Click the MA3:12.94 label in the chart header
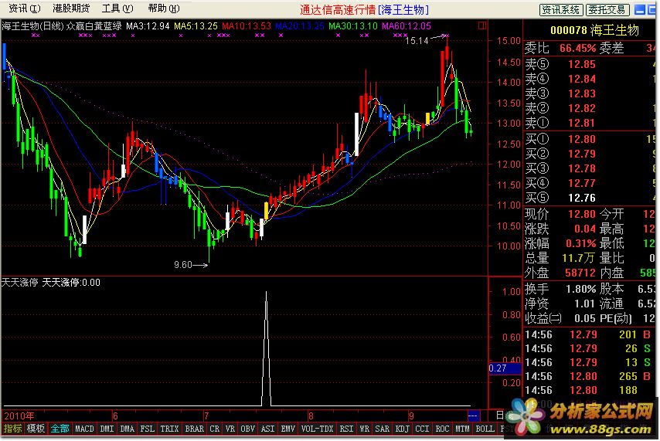This screenshot has height=441, width=660. [148, 26]
